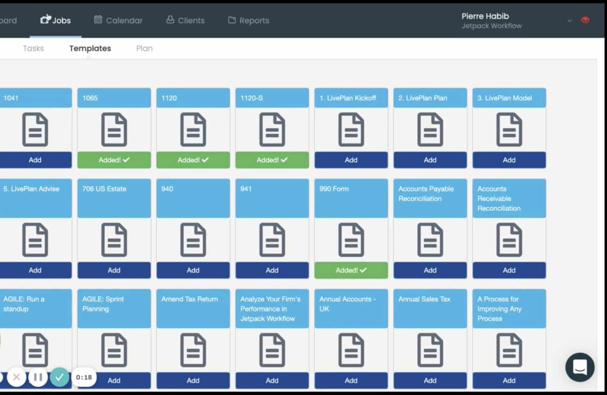Image resolution: width=607 pixels, height=395 pixels.
Task: Add the Annual Accounts - UK template
Action: pos(351,380)
